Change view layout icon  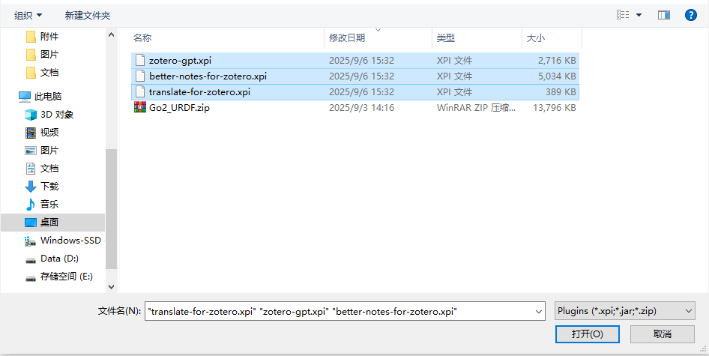pyautogui.click(x=623, y=15)
